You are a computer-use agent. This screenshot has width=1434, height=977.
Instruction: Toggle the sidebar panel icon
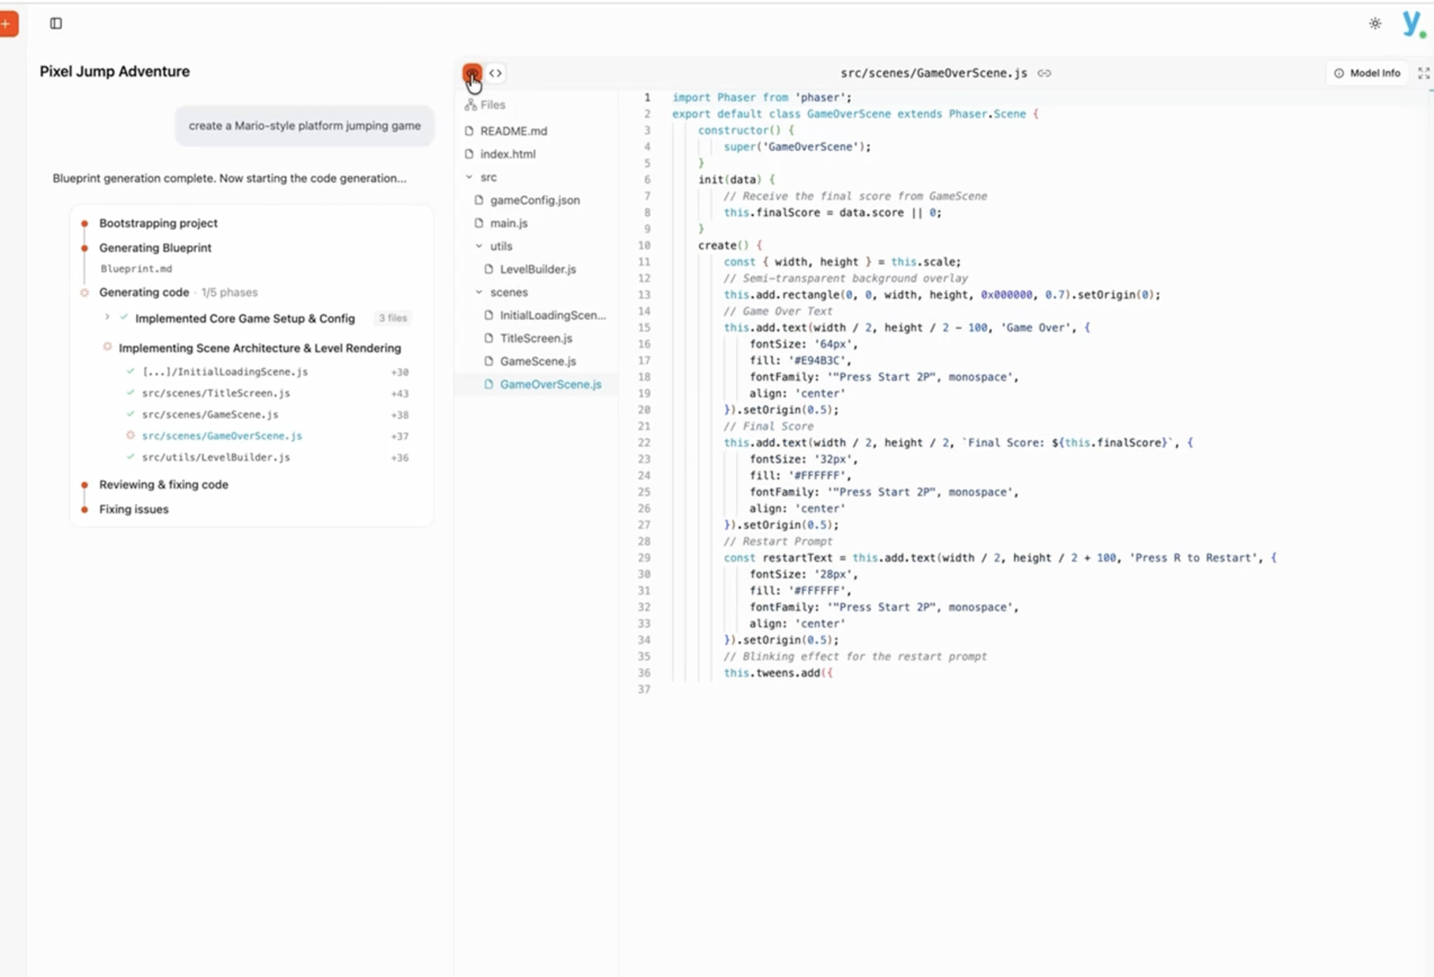(56, 24)
